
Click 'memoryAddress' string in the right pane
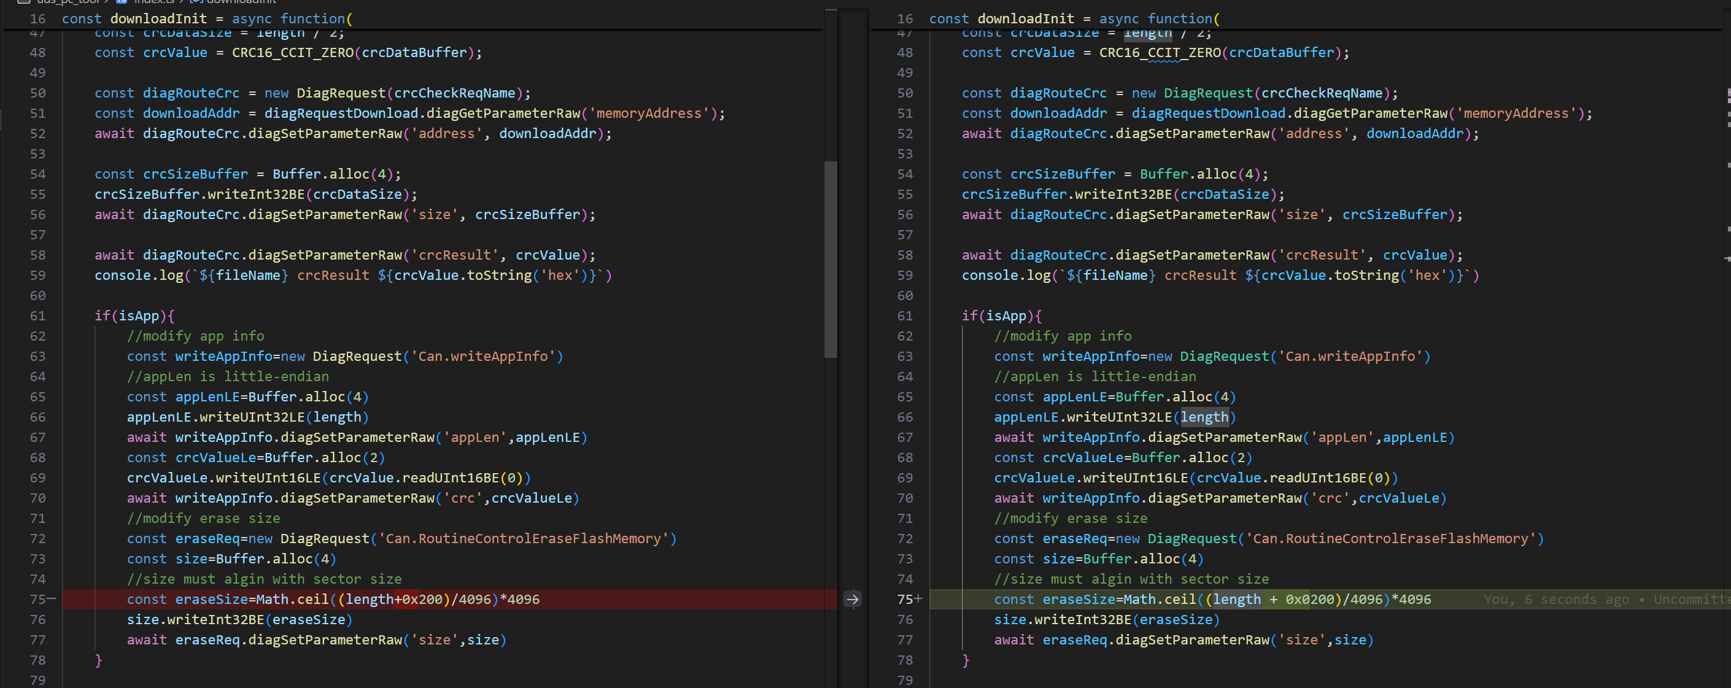tap(1516, 114)
